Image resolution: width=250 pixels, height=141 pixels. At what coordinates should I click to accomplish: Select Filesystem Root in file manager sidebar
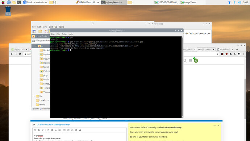(x=41, y=41)
